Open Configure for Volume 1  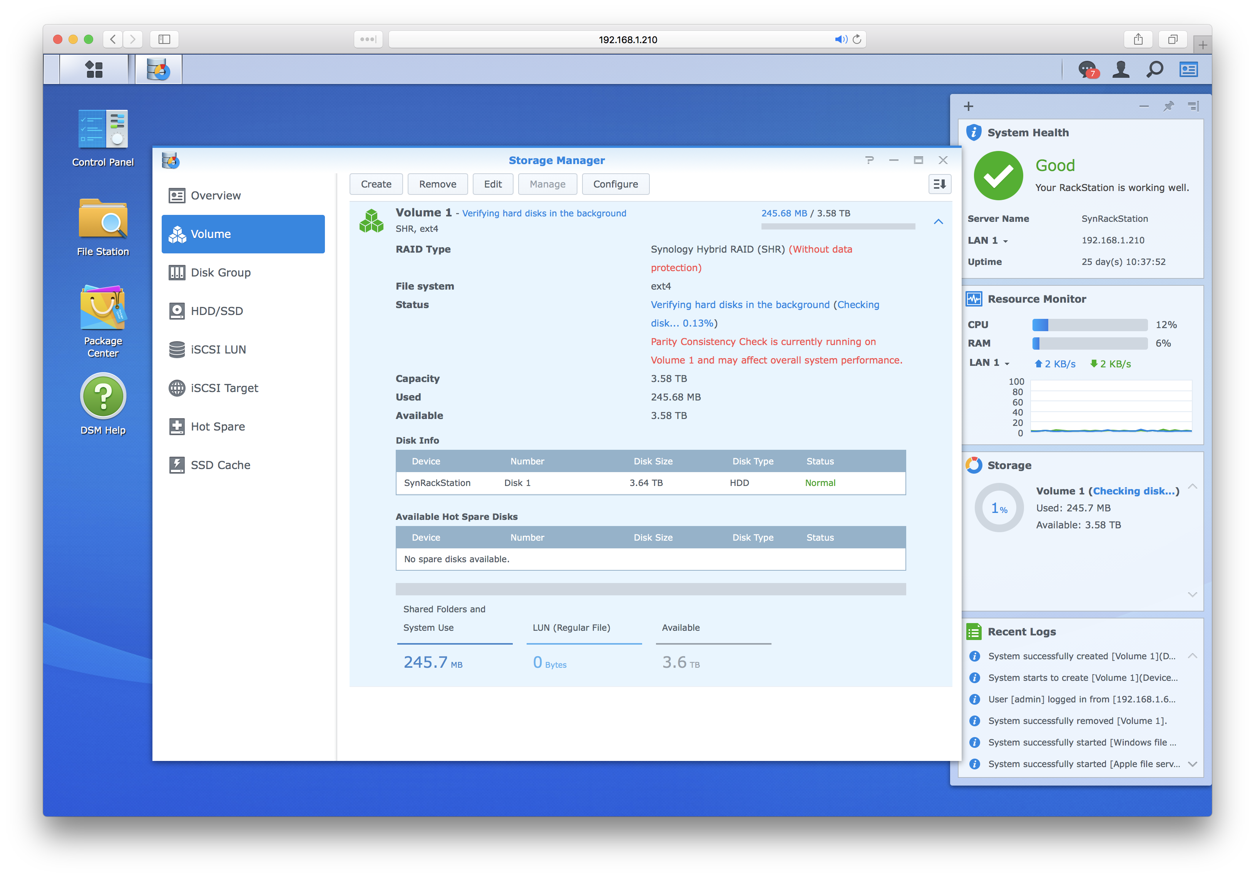(x=616, y=184)
